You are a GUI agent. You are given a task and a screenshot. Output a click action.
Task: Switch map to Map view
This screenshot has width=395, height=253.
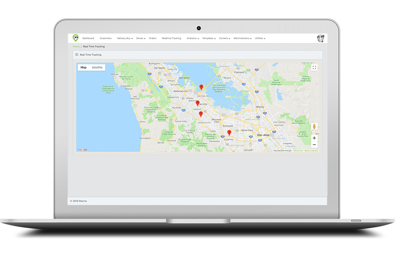tap(83, 67)
